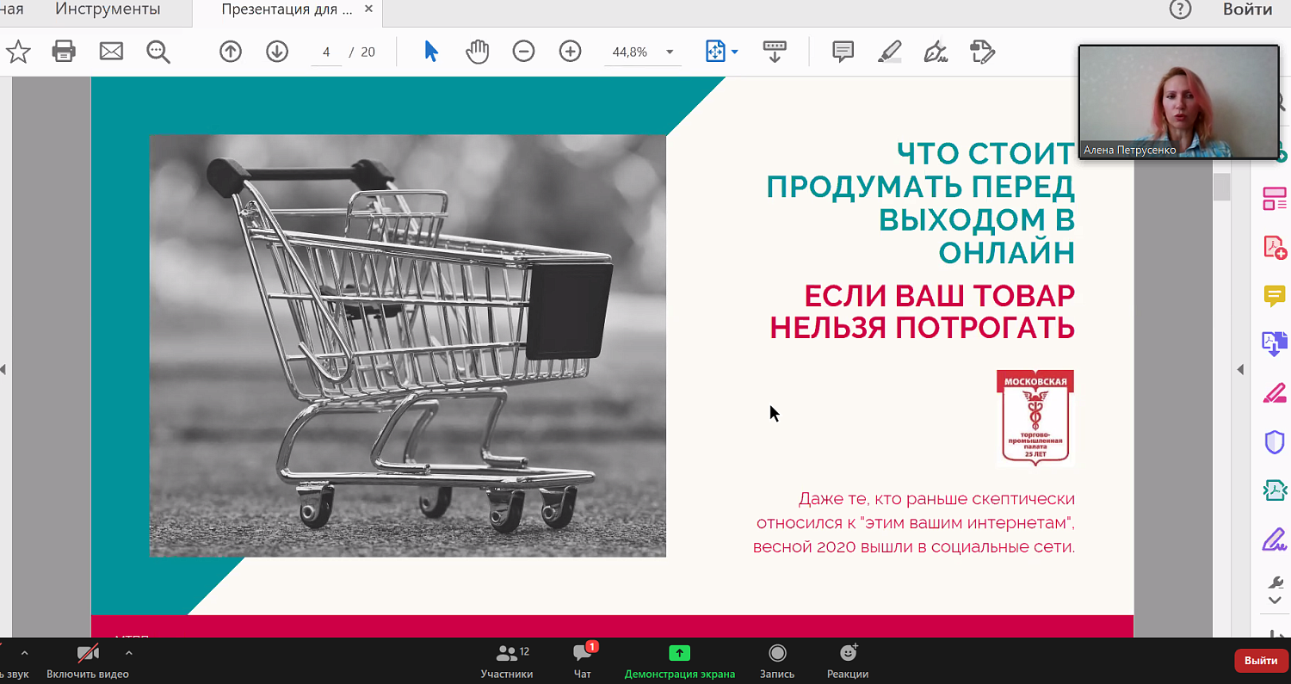This screenshot has width=1291, height=684.
Task: Switch to Инструменты tab
Action: 108,9
